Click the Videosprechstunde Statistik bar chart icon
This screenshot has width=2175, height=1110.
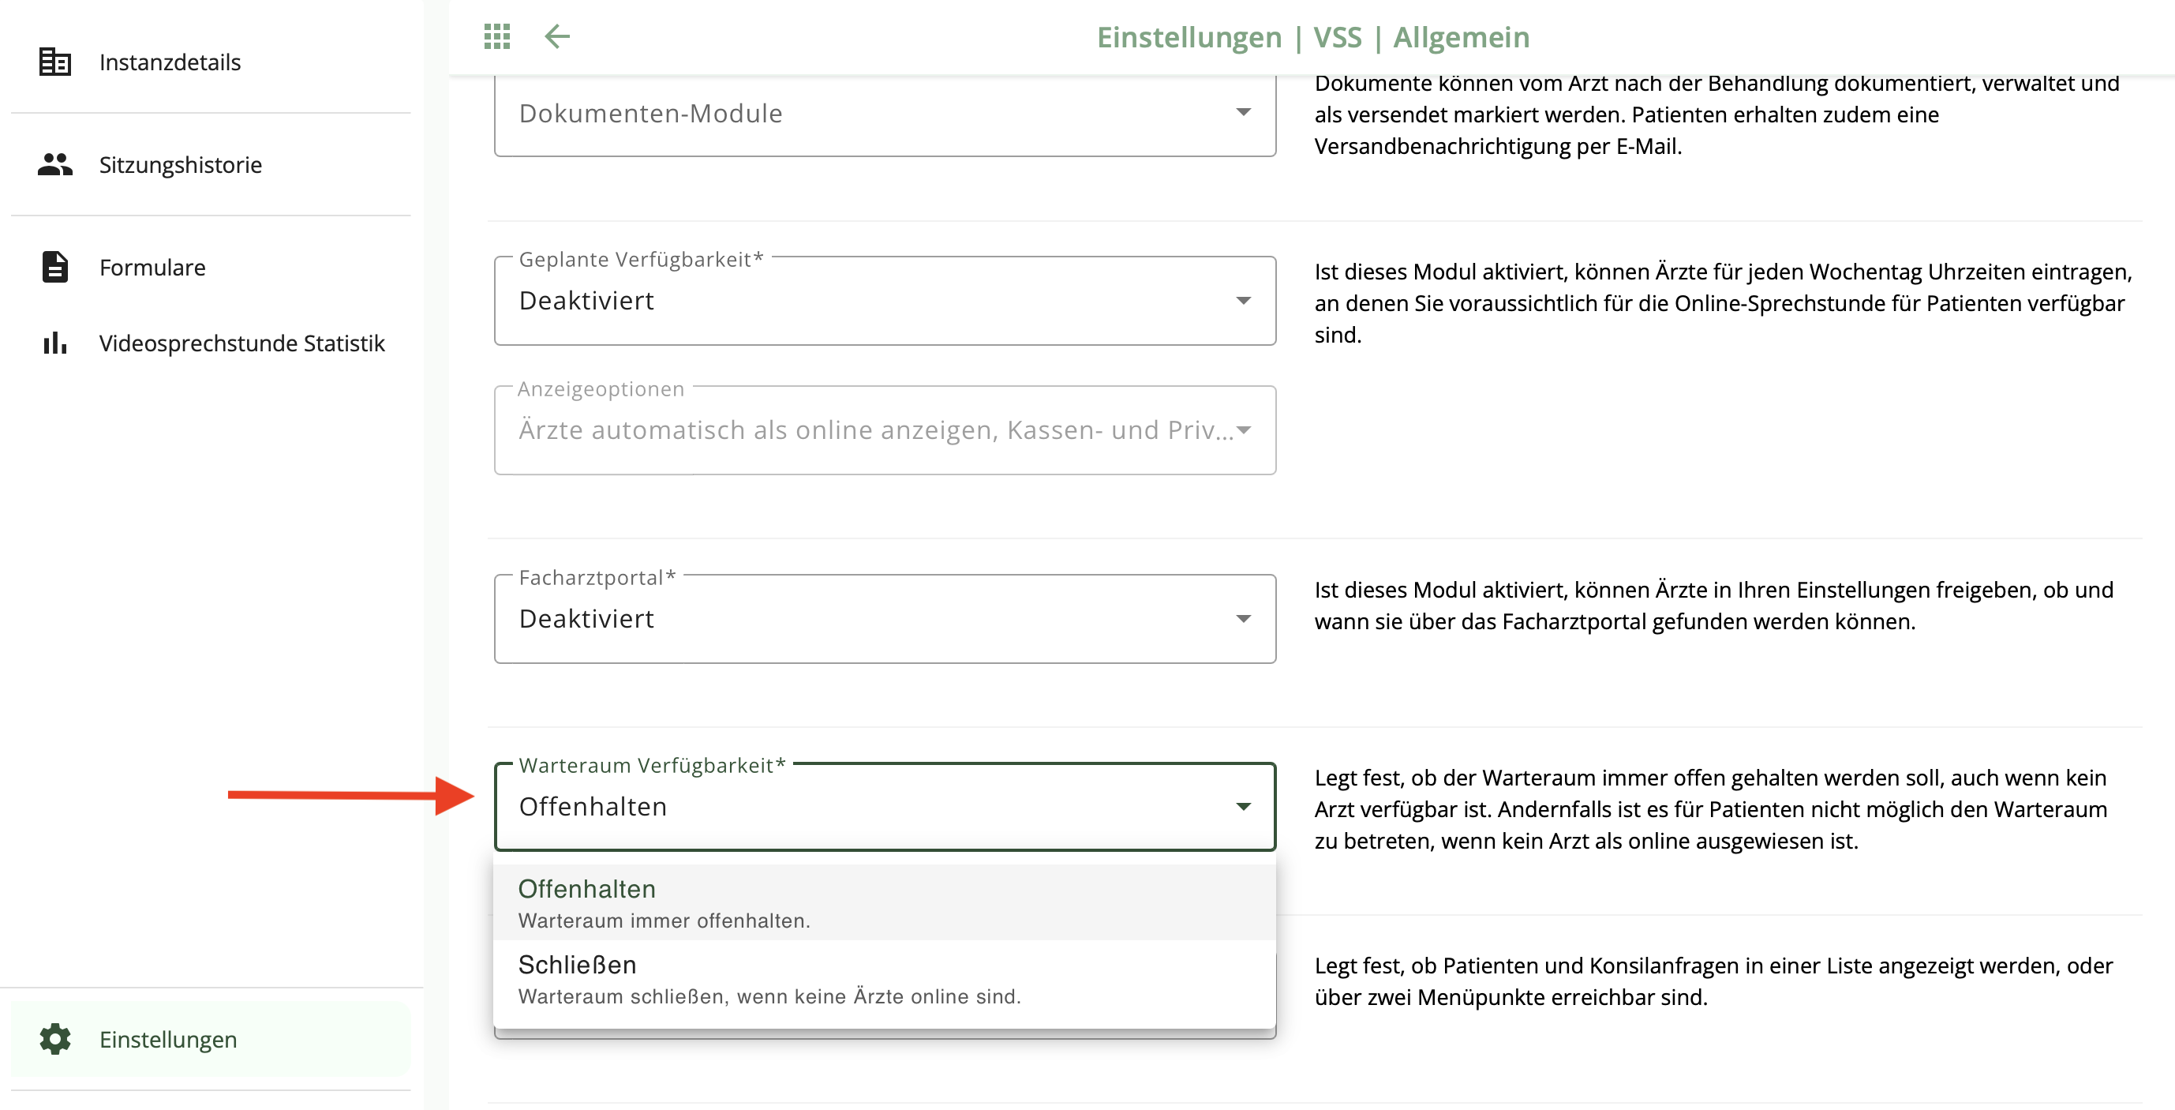[55, 343]
